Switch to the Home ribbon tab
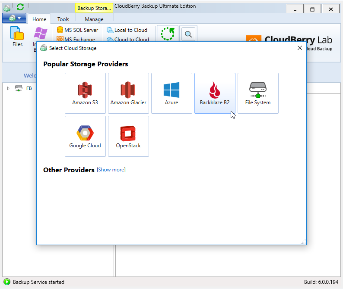Viewport: 343px width, 289px height. click(x=39, y=19)
